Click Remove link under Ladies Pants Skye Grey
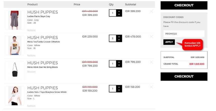216x111 pixels. pyautogui.click(x=31, y=30)
